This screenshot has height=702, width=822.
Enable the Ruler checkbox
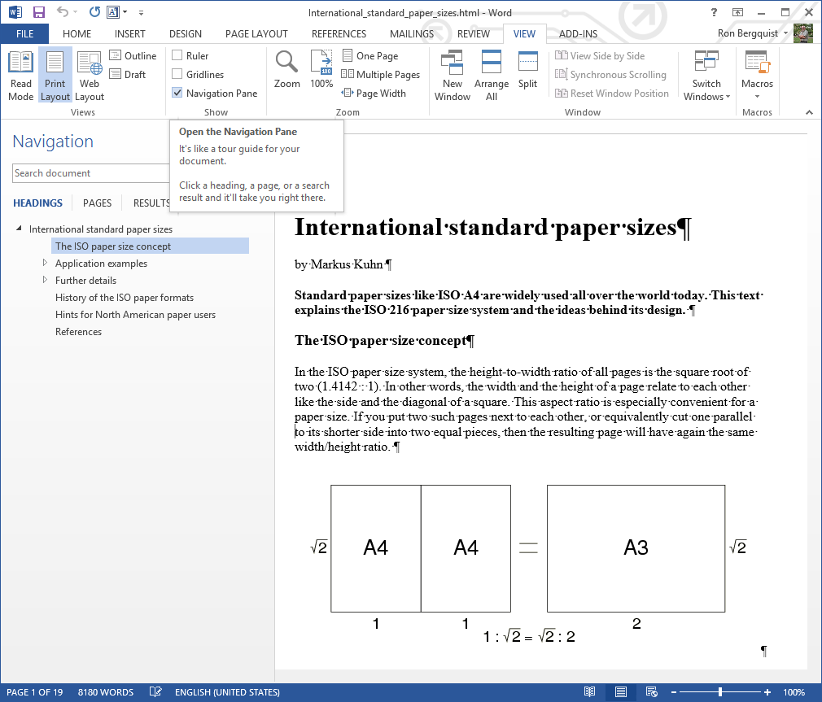[x=177, y=56]
